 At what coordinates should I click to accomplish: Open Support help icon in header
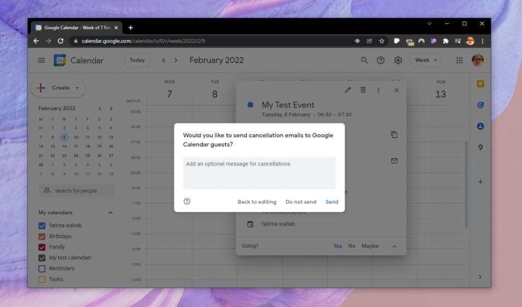pos(380,60)
